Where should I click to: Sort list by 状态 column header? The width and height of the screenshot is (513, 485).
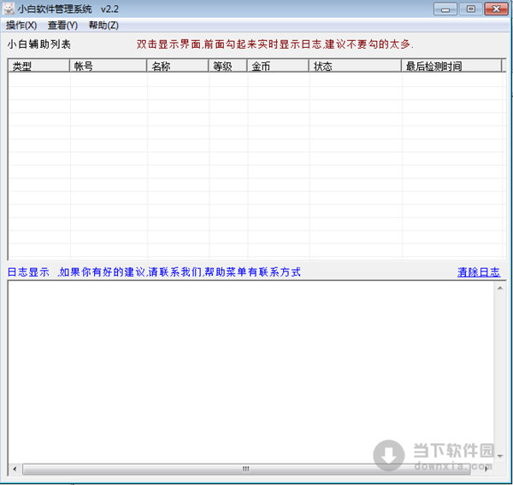[356, 66]
